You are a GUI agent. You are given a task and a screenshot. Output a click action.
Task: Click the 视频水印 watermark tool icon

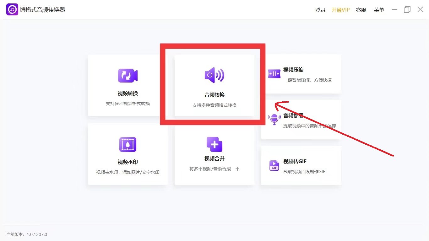point(128,144)
